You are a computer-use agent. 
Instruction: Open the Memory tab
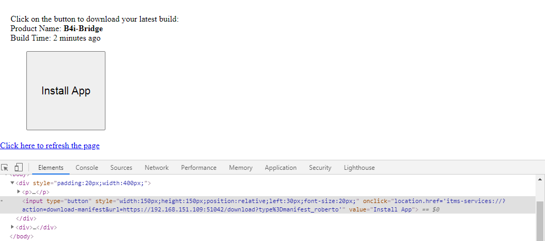(x=240, y=168)
